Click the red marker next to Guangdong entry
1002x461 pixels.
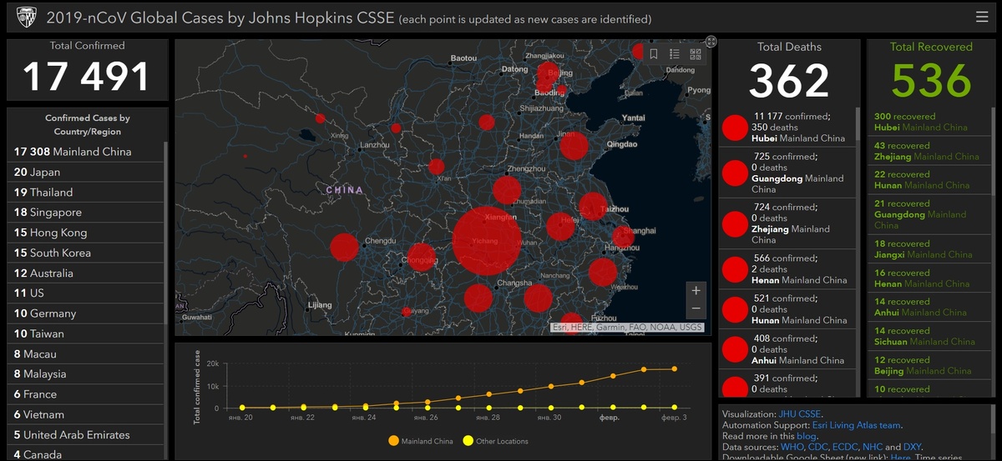click(735, 173)
